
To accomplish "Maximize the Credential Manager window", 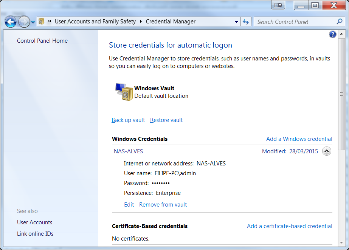I will tap(315, 5).
